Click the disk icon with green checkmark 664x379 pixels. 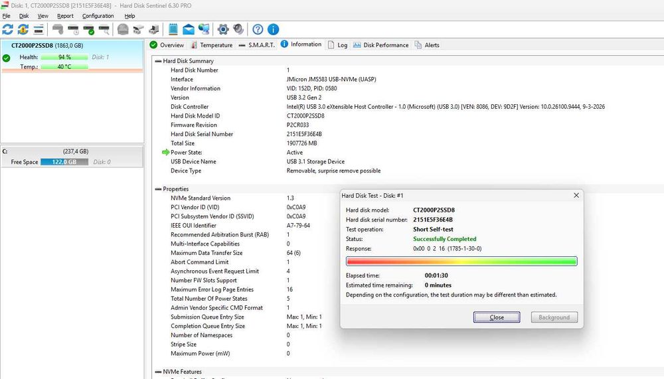coord(88,29)
